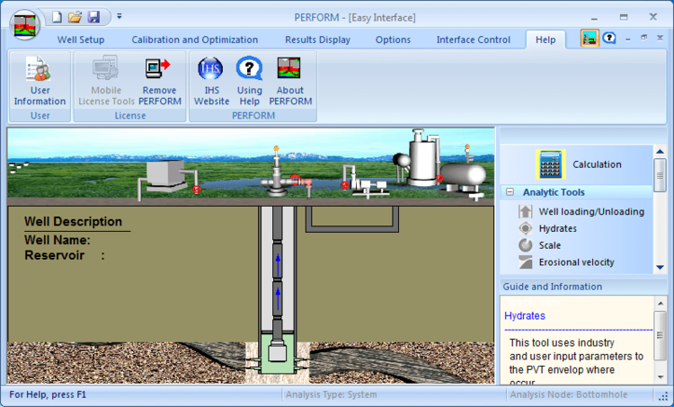Viewport: 674px width, 407px height.
Task: Click the Open folder icon
Action: coord(75,16)
